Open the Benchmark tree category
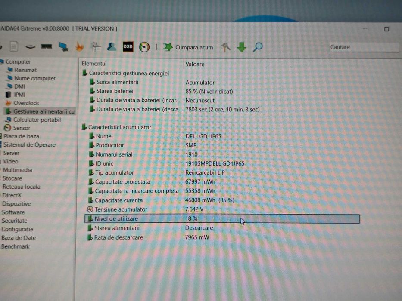Screen dimensions: 402x301 click(x=15, y=246)
